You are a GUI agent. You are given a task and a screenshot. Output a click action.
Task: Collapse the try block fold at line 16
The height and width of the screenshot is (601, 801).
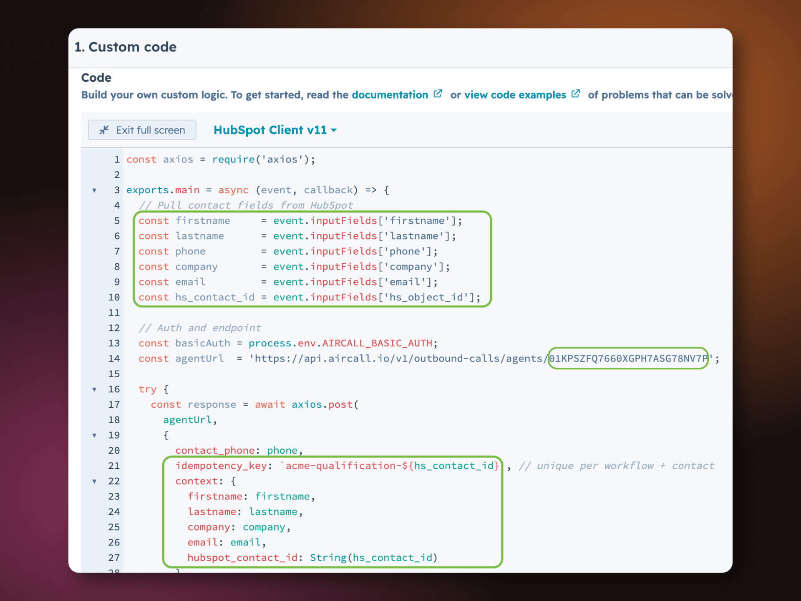95,389
